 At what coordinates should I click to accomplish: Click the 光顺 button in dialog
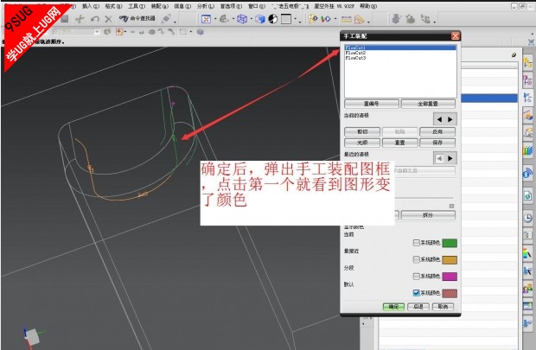pos(362,143)
